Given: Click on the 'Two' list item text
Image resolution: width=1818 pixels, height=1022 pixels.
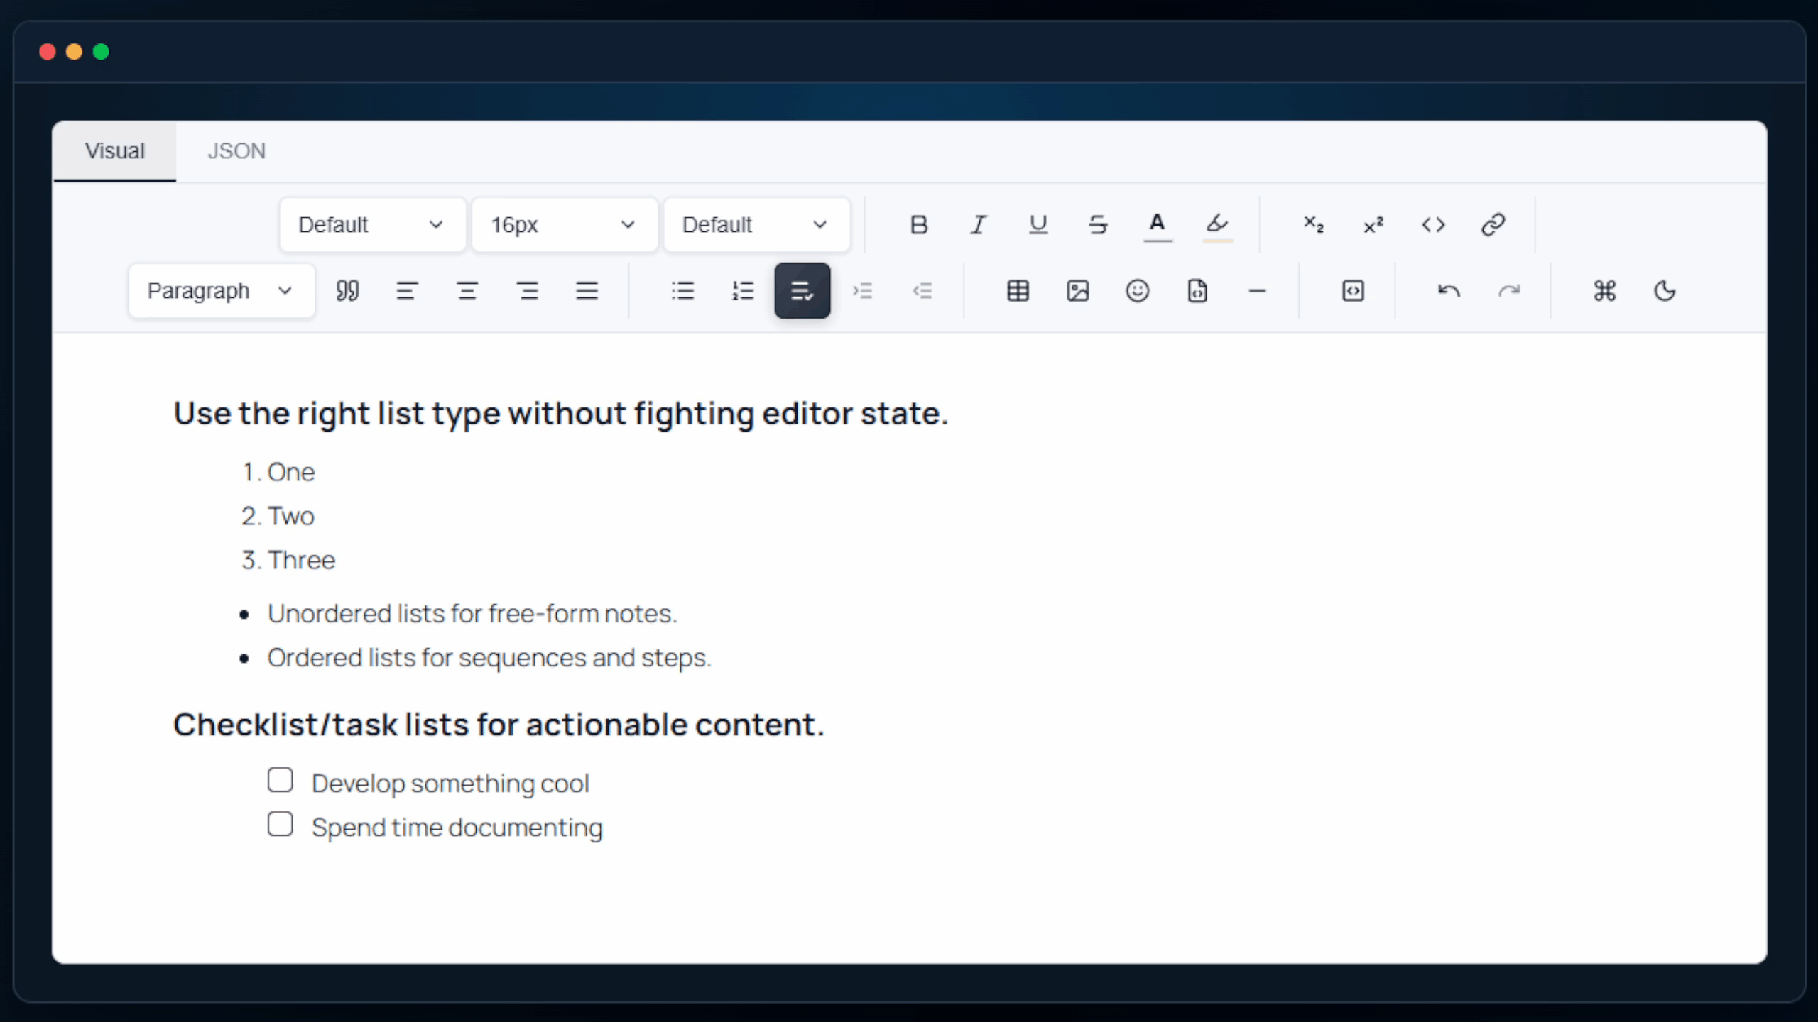Looking at the screenshot, I should pos(290,516).
